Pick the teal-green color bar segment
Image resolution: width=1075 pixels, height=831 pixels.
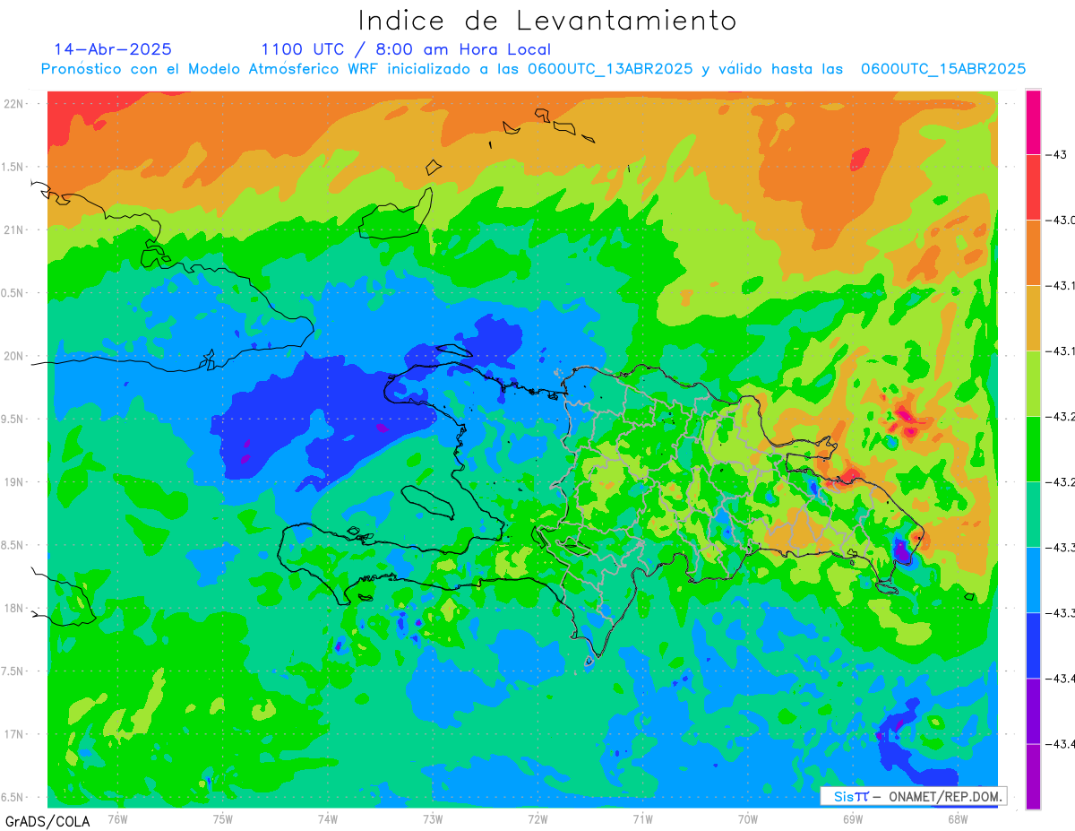click(1033, 514)
